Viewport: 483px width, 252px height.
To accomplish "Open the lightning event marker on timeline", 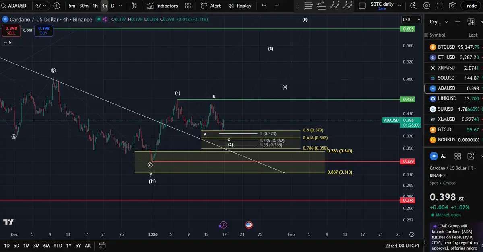I will [x=223, y=225].
